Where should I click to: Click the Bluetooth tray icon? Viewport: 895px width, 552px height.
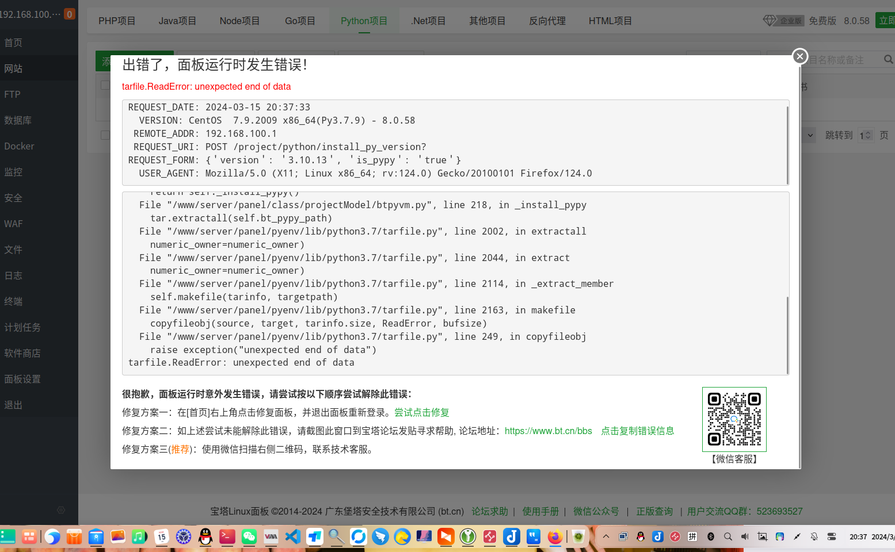pyautogui.click(x=711, y=536)
